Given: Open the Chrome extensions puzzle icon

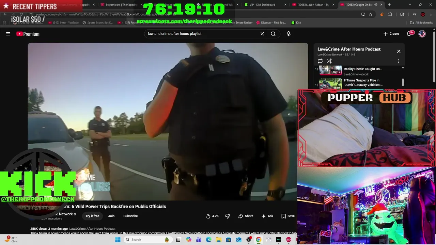Looking at the screenshot, I should (x=390, y=14).
